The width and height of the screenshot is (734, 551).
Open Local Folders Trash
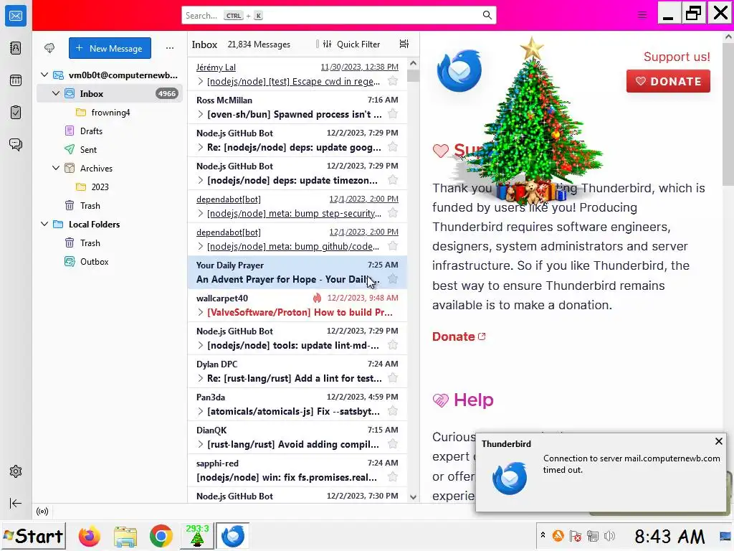[x=110, y=242]
